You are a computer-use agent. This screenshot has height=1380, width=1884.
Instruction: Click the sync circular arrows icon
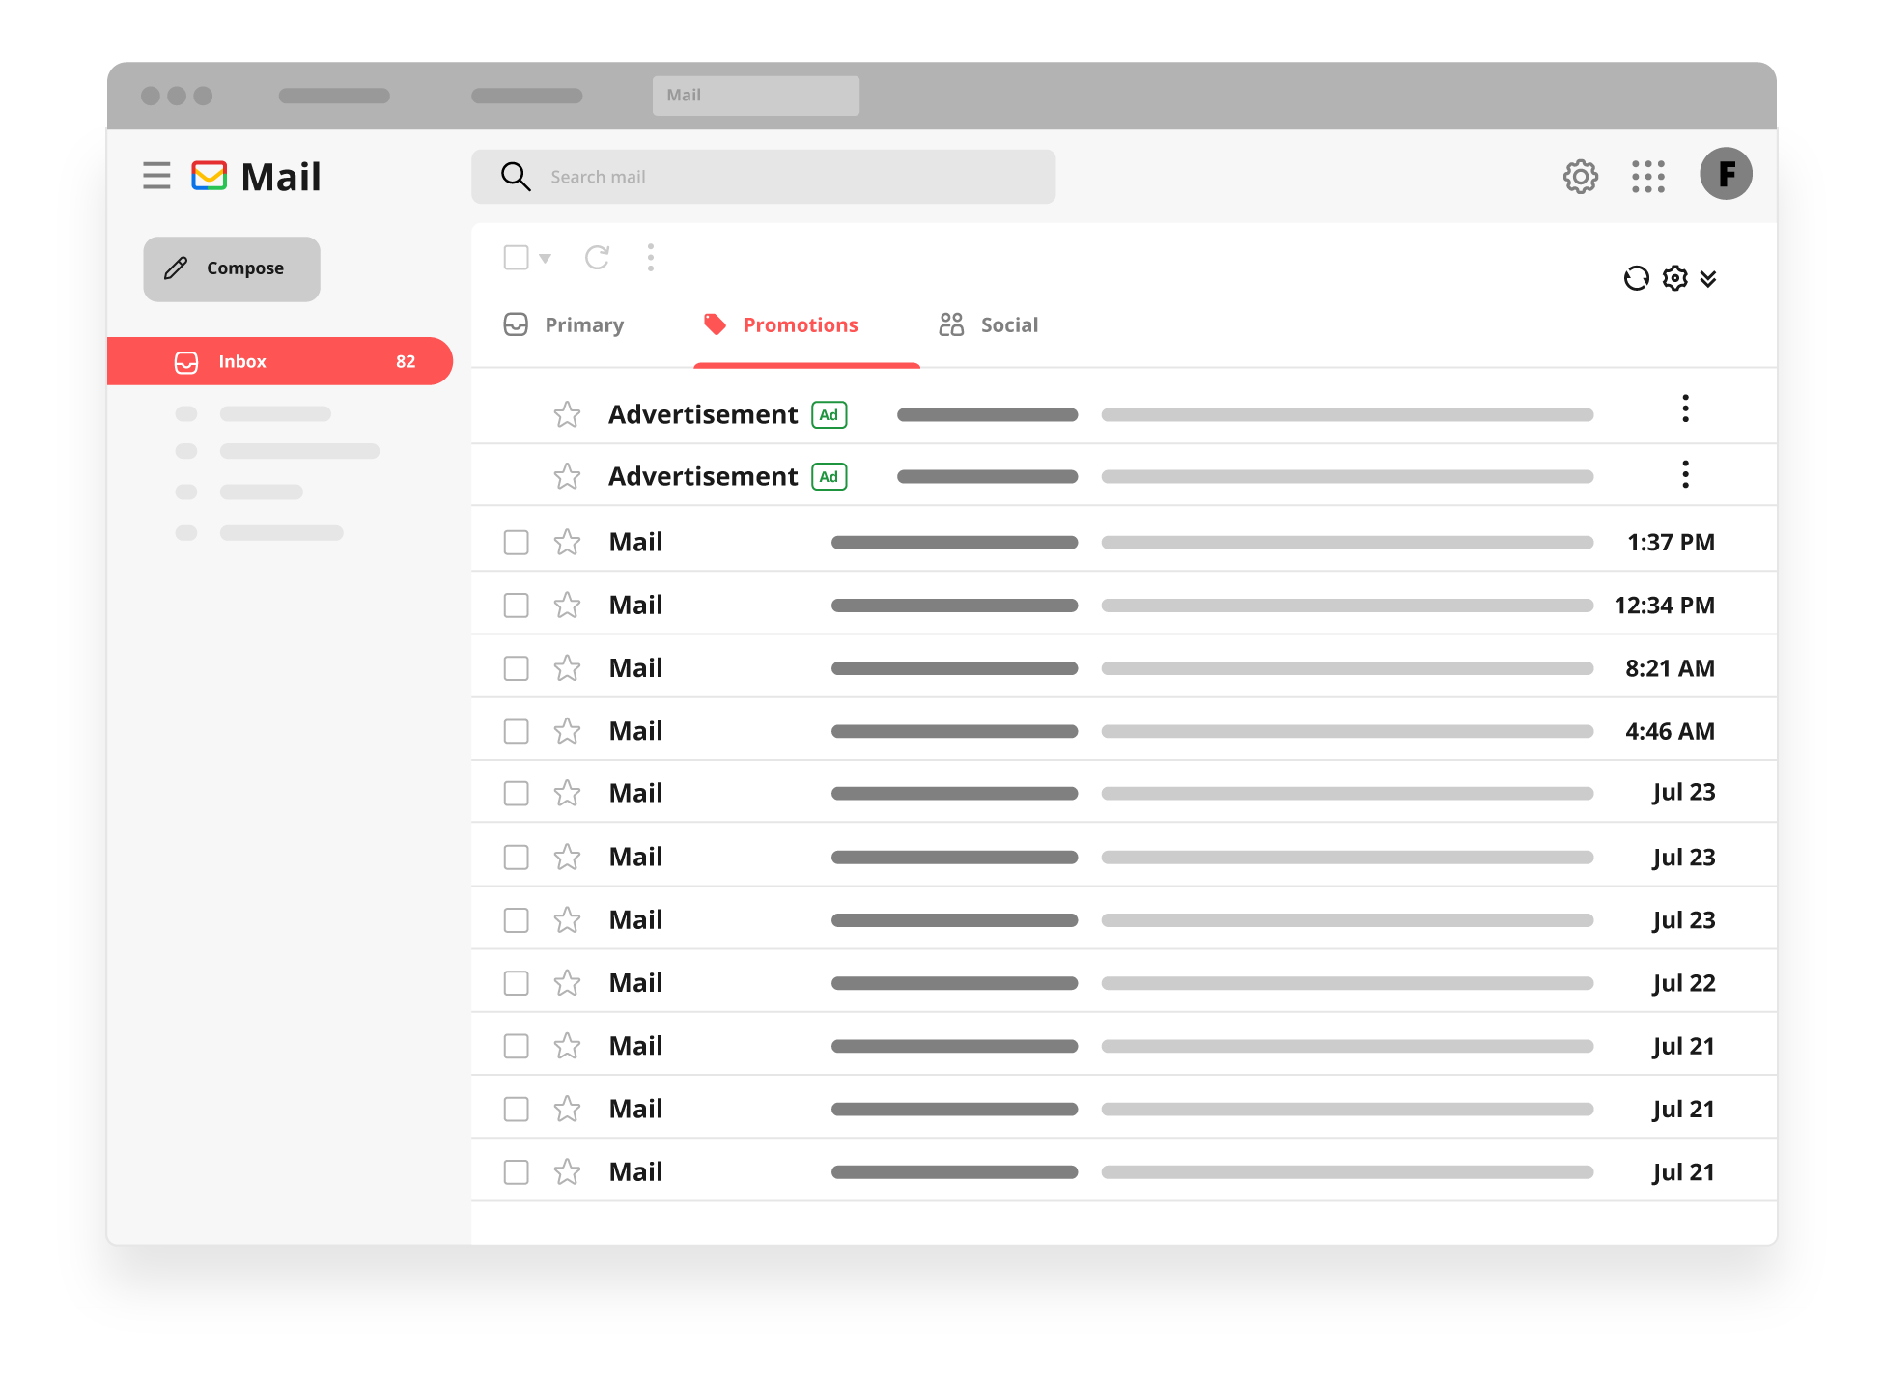[1636, 279]
